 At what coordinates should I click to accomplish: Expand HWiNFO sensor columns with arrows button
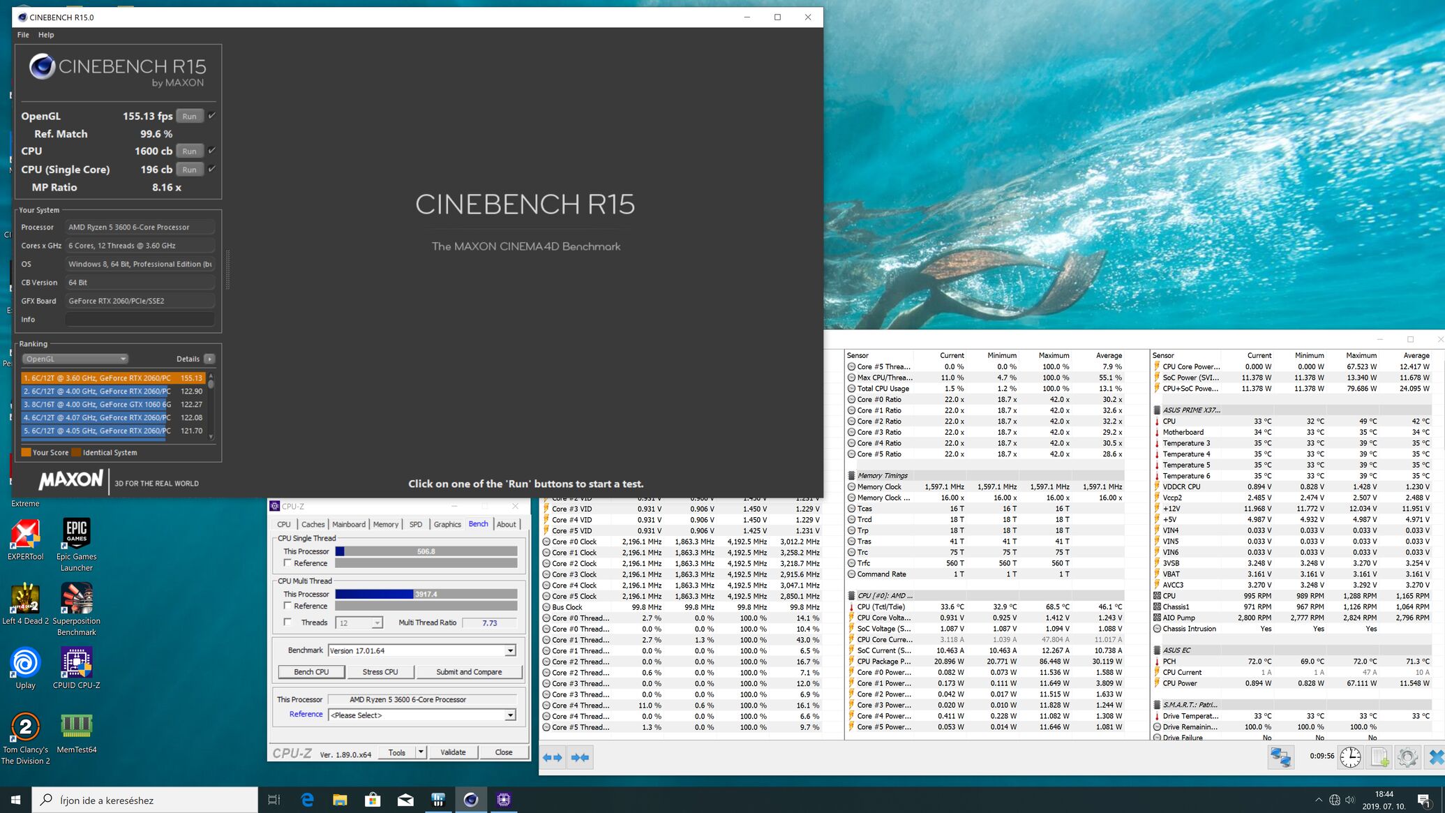click(x=553, y=757)
